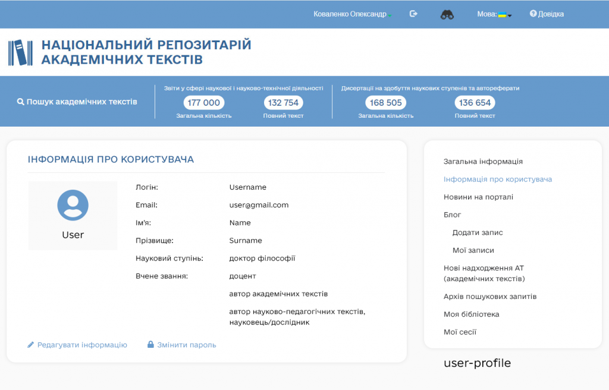Go to Блог in sidebar

(452, 215)
